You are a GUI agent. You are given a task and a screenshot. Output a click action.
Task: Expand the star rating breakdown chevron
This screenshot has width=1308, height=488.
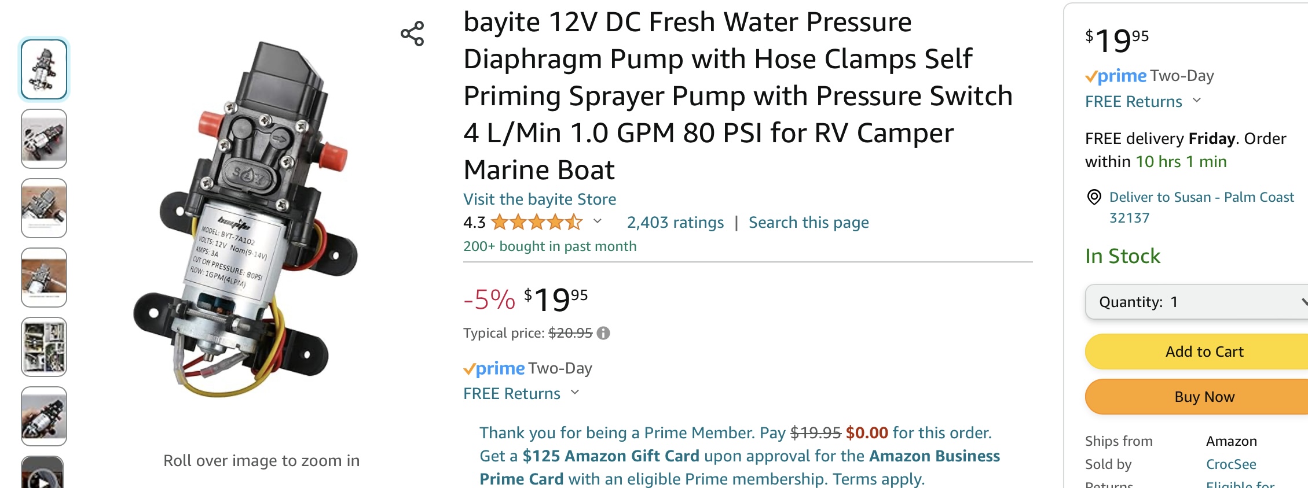tap(598, 221)
